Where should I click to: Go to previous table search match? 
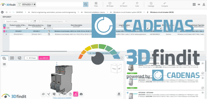[26, 21]
